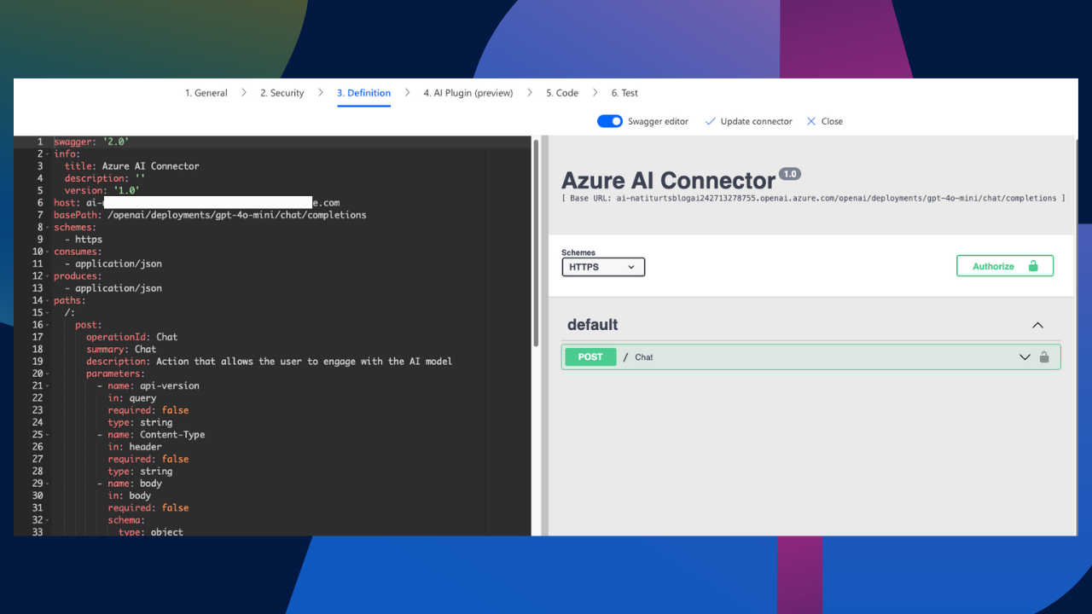The image size is (1092, 614).
Task: Open the Schemes HTTPS dropdown
Action: point(603,267)
